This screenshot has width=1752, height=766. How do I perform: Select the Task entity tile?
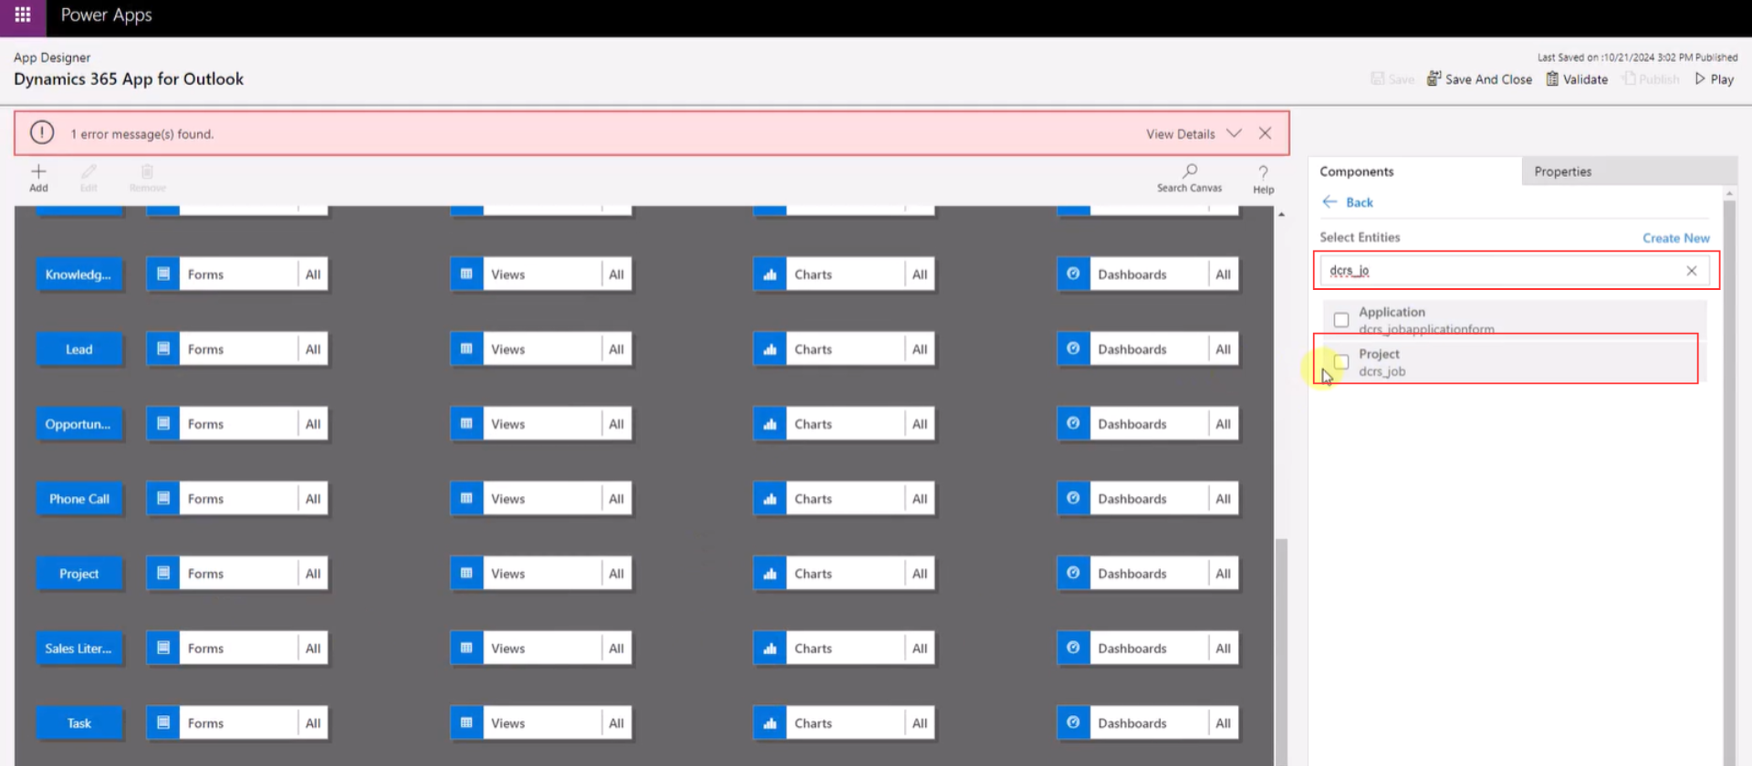[x=78, y=723]
